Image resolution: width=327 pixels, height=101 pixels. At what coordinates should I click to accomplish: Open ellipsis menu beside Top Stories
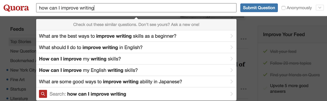pyautogui.click(x=243, y=39)
